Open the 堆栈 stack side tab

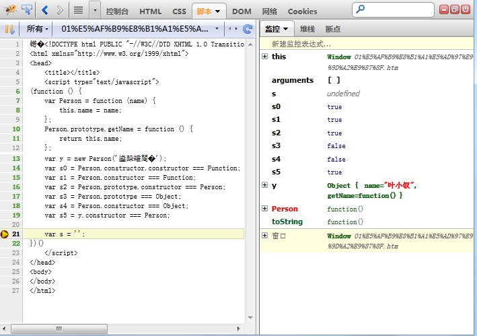click(307, 29)
